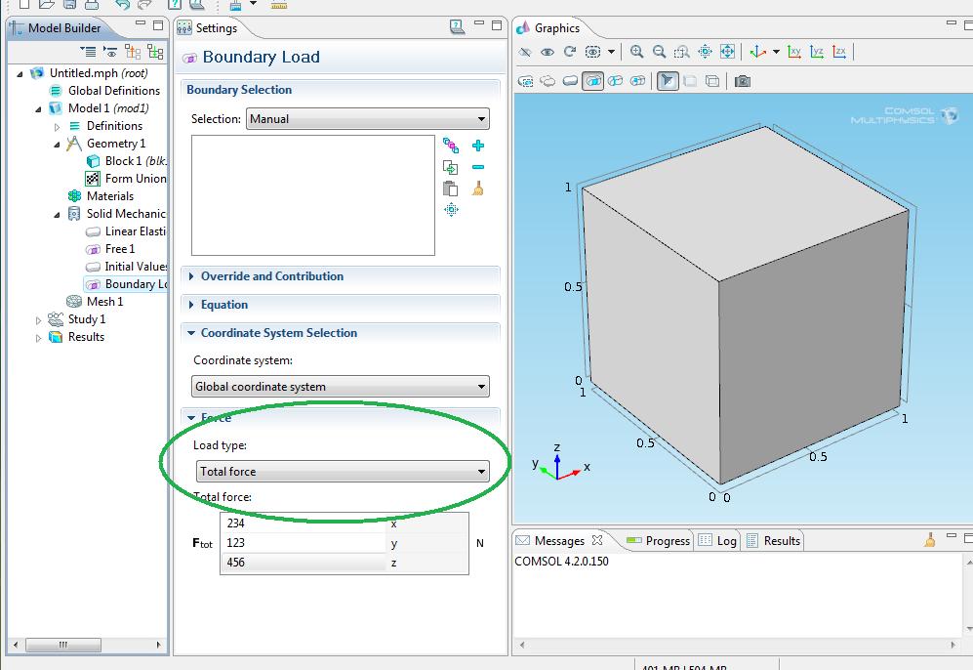Add to selection with plus icon
The width and height of the screenshot is (973, 670).
pyautogui.click(x=478, y=146)
